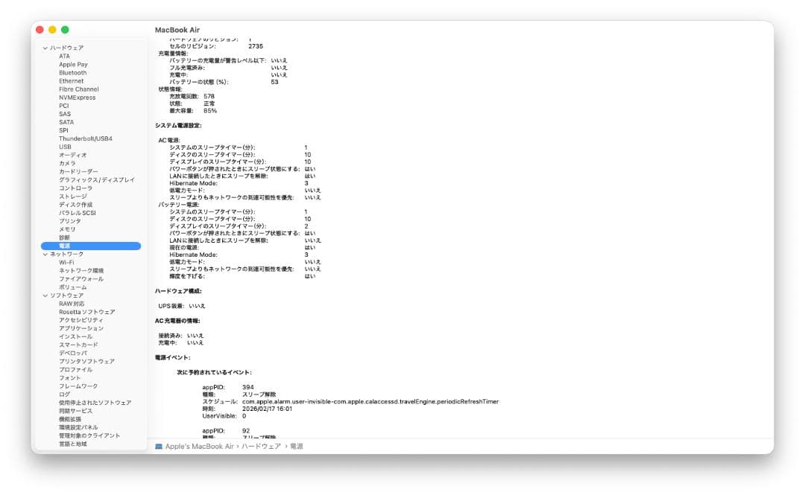Select Rosetta ソフトウェア in the sidebar

click(86, 312)
